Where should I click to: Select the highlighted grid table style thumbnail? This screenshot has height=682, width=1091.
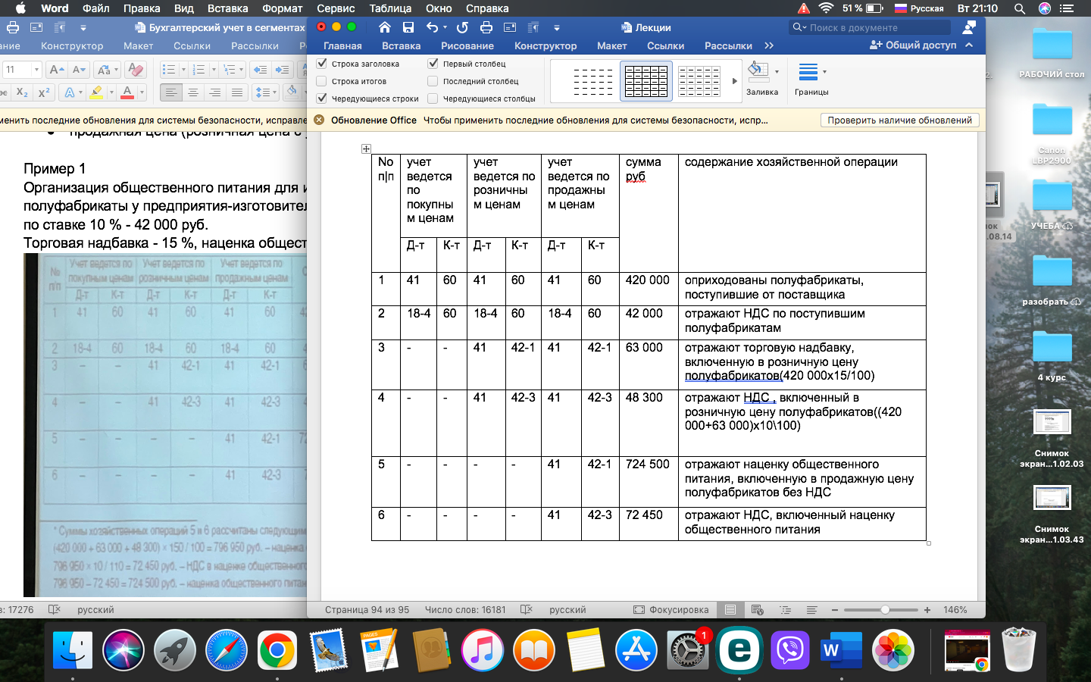coord(646,81)
